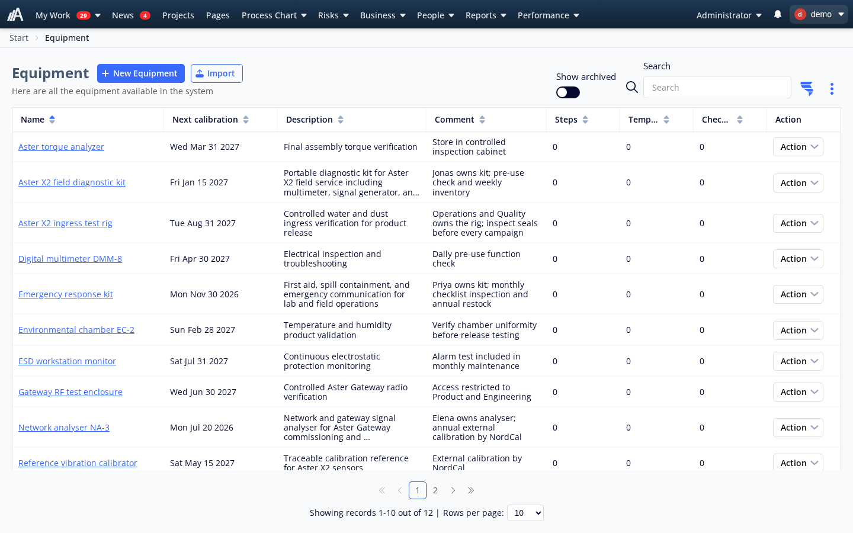Open Action dropdown for Network analyser NA-3

798,428
